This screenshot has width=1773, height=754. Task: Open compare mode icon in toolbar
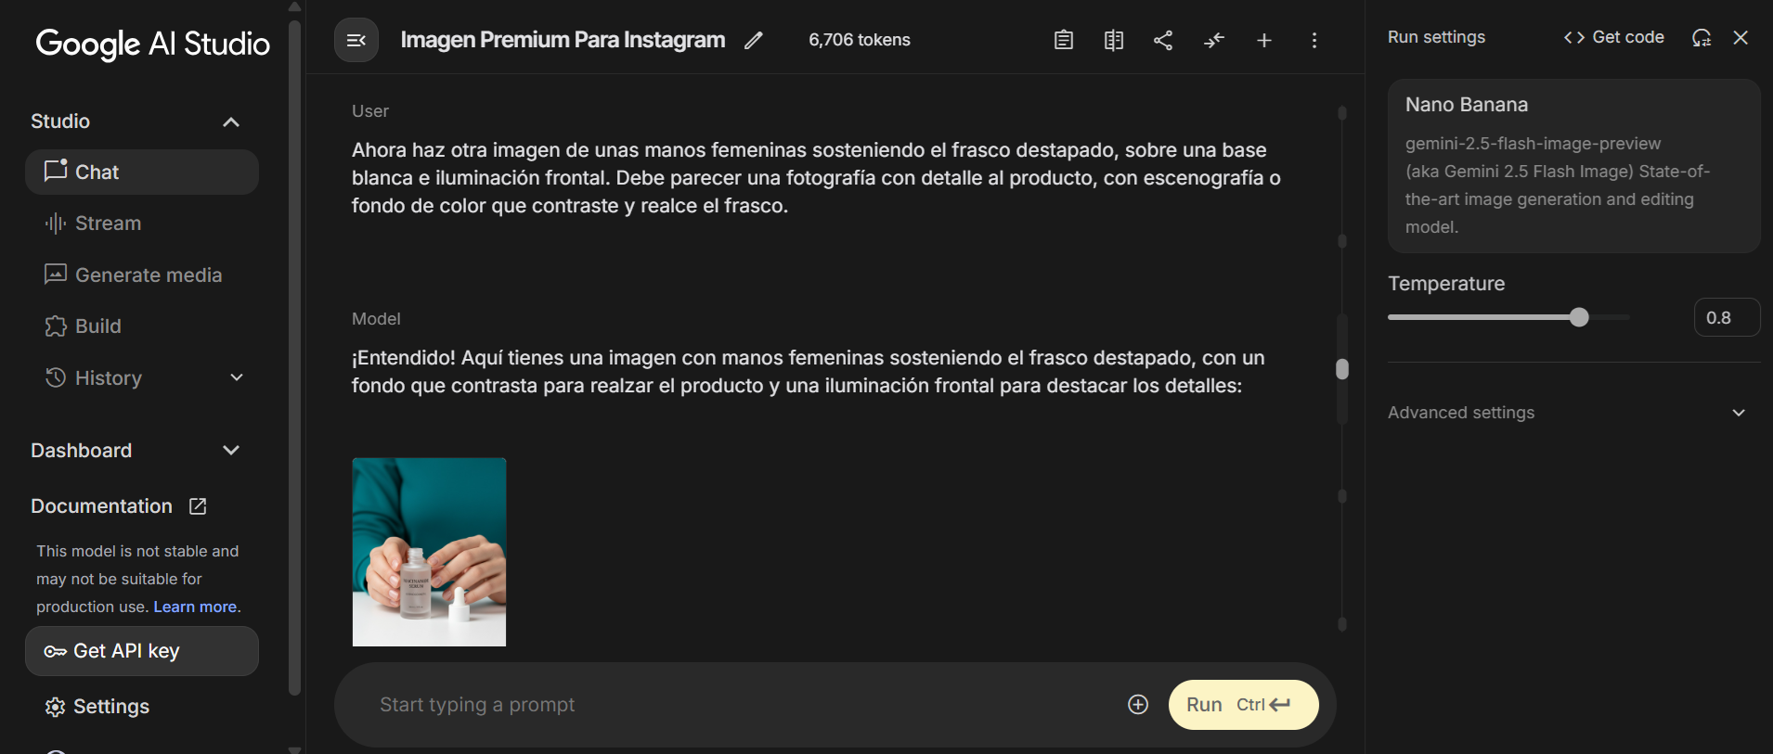point(1114,40)
